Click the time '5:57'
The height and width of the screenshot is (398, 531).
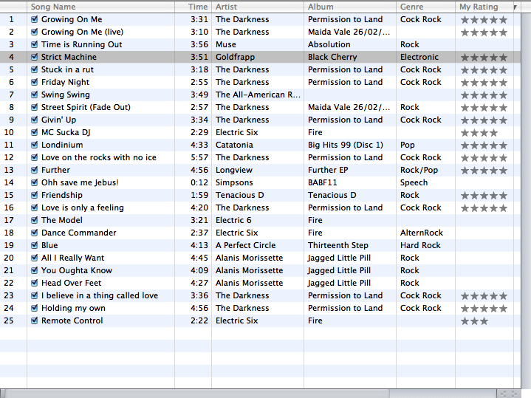click(199, 157)
